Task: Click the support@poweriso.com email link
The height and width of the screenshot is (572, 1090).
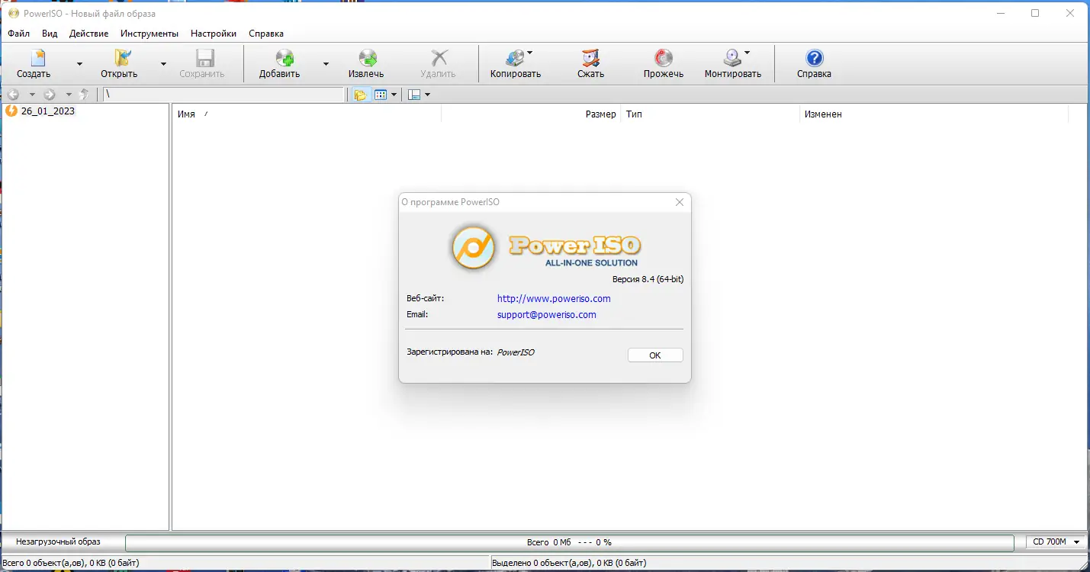Action: [x=547, y=314]
